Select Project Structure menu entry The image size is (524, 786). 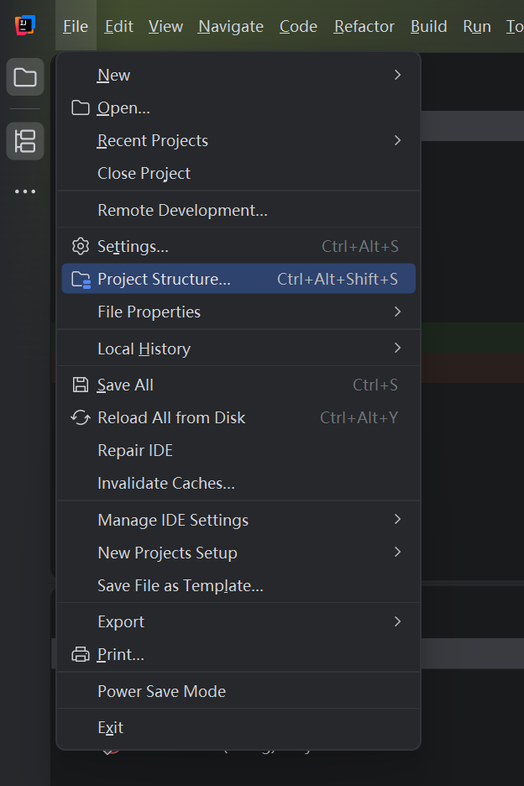pyautogui.click(x=164, y=280)
